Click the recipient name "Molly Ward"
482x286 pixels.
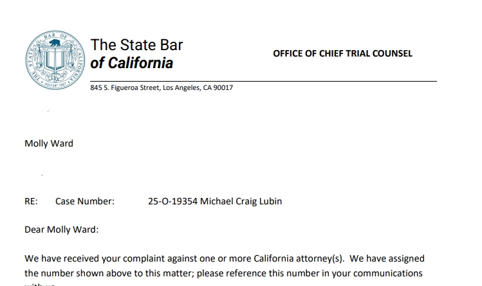coord(49,143)
